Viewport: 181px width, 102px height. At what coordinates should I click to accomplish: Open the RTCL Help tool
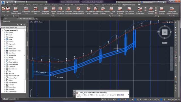click(8, 9)
